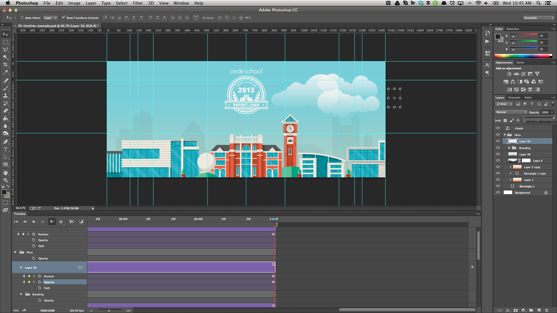The height and width of the screenshot is (313, 557).
Task: Select the Horizontal Type tool
Action: (x=6, y=149)
